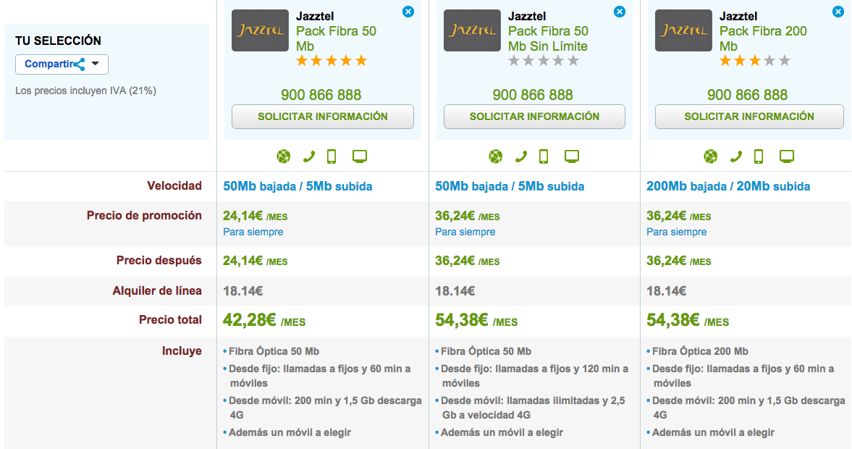Click Velocidad row label
The width and height of the screenshot is (852, 449).
[174, 186]
